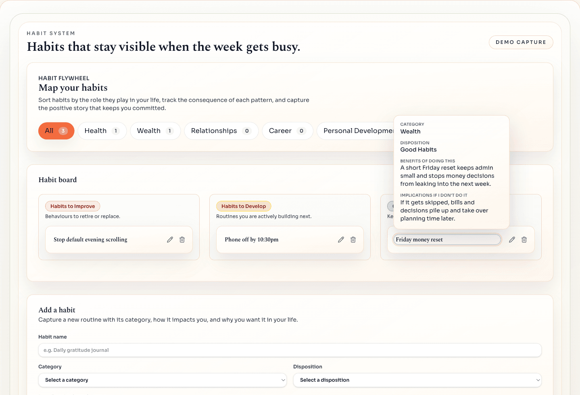Click the "Habits to Develop" badge

(244, 206)
